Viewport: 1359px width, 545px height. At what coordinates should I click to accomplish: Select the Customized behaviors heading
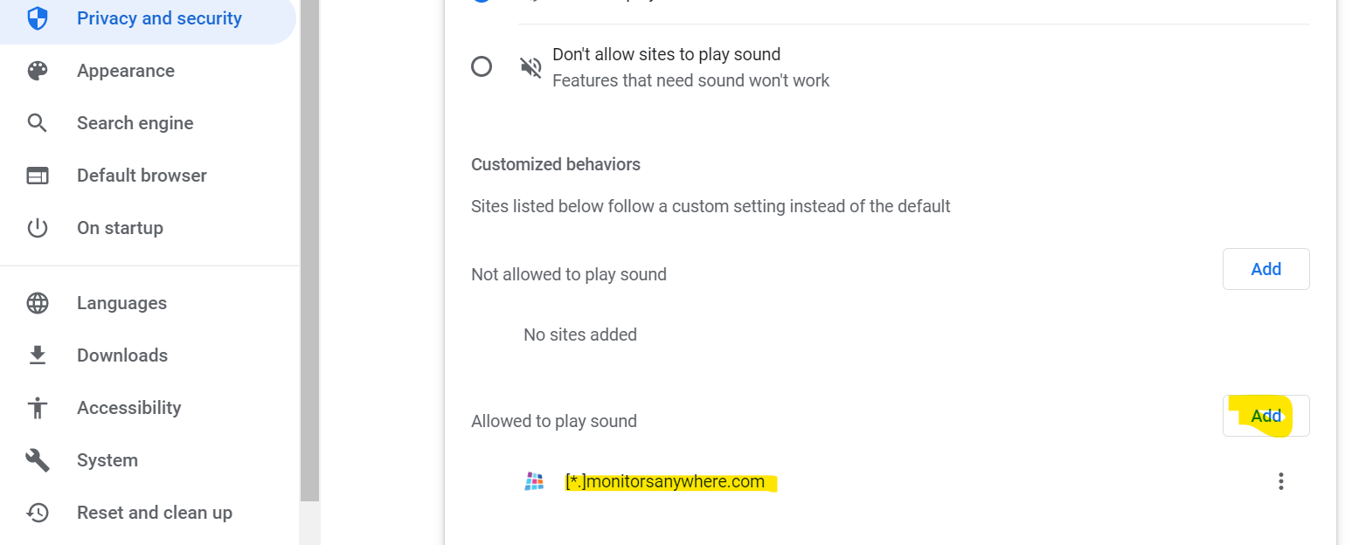coord(556,164)
